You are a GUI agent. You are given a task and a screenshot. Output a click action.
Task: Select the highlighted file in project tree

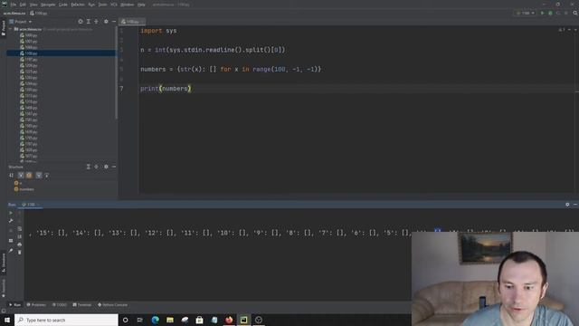pyautogui.click(x=61, y=53)
